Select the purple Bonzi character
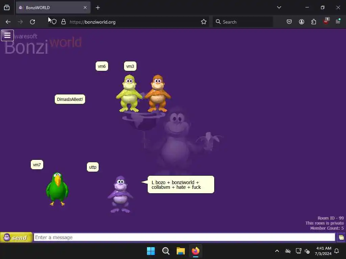346x259 pixels. pos(120,194)
